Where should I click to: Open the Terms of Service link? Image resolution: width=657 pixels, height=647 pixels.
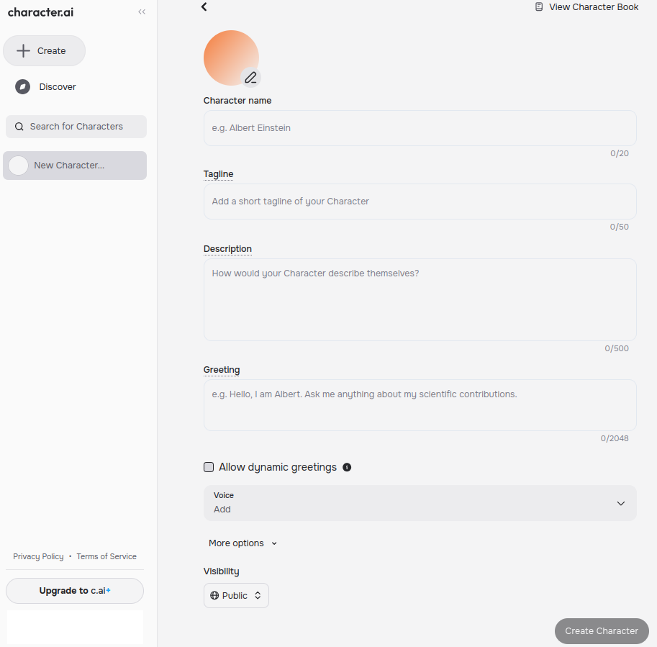click(107, 556)
